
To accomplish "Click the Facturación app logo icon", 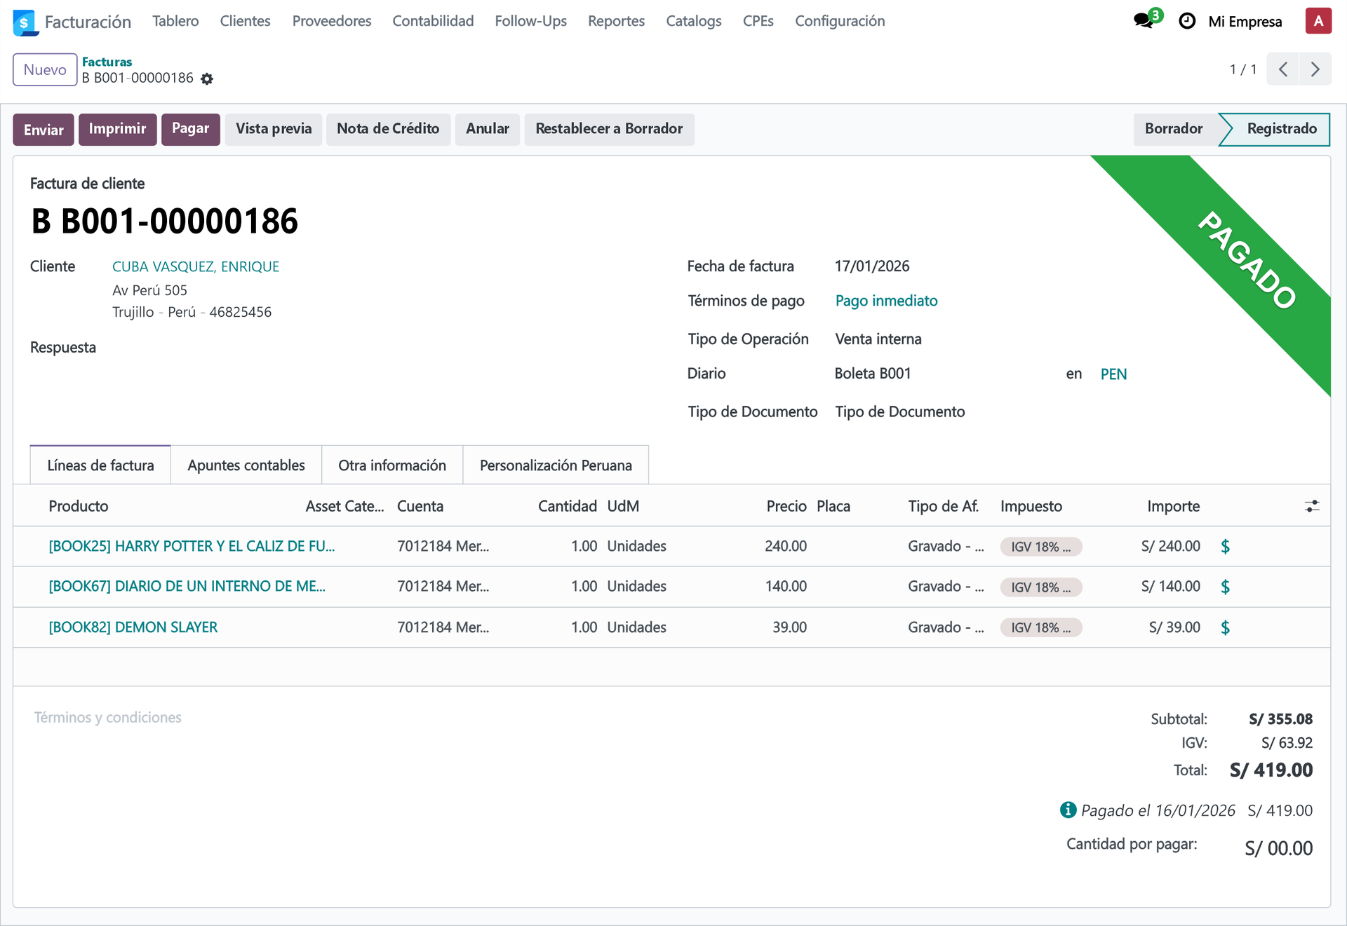I will click(25, 22).
